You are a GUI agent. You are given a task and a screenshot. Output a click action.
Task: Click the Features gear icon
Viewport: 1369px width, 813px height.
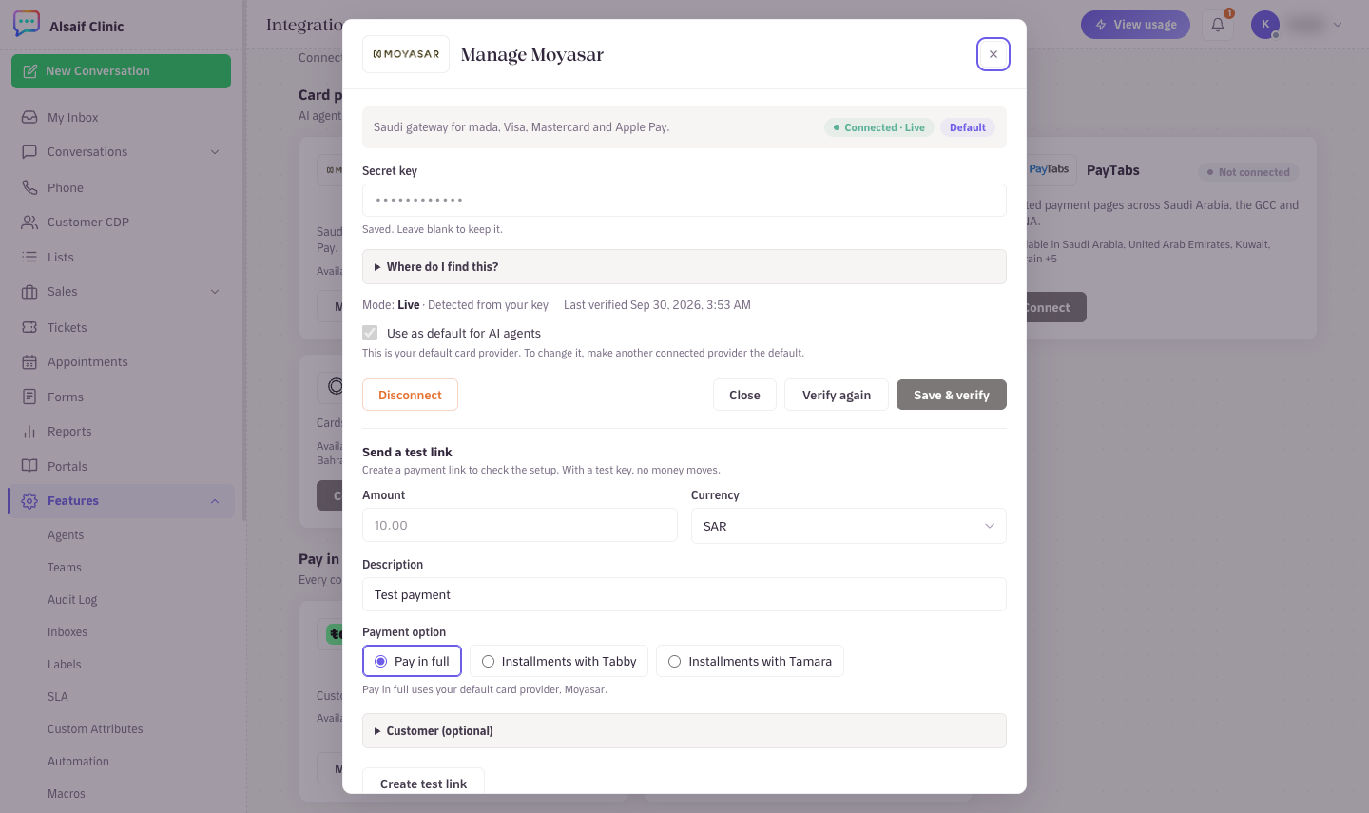[x=29, y=500]
